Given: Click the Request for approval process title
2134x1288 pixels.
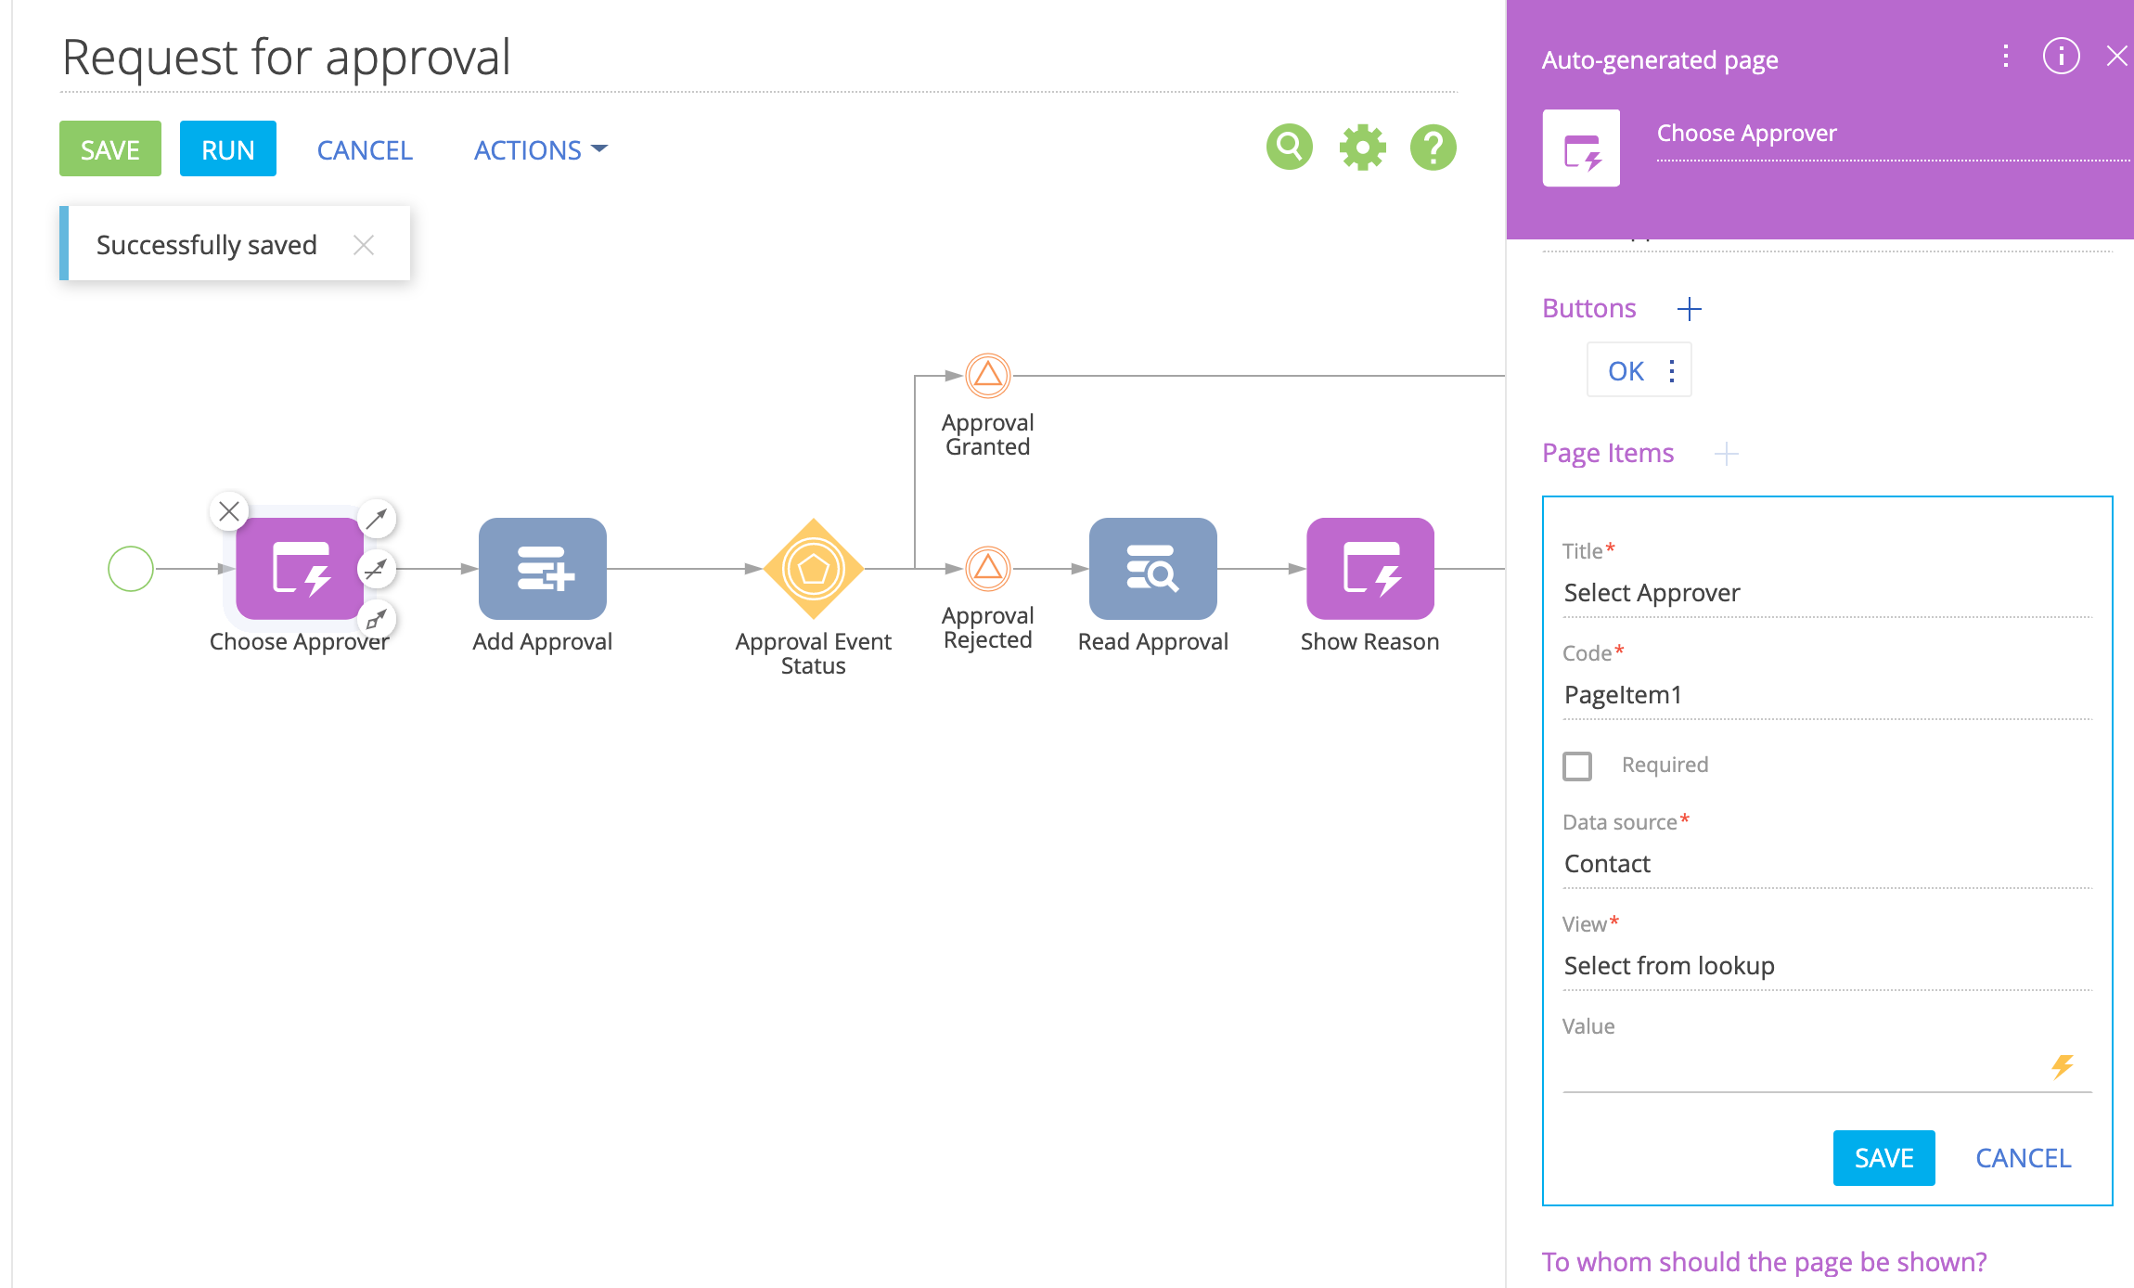Looking at the screenshot, I should point(286,58).
